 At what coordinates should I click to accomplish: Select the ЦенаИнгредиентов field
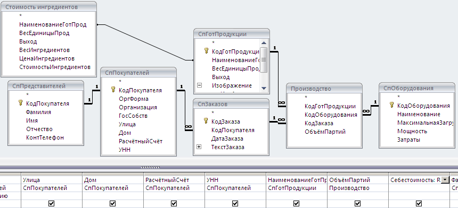click(x=47, y=58)
